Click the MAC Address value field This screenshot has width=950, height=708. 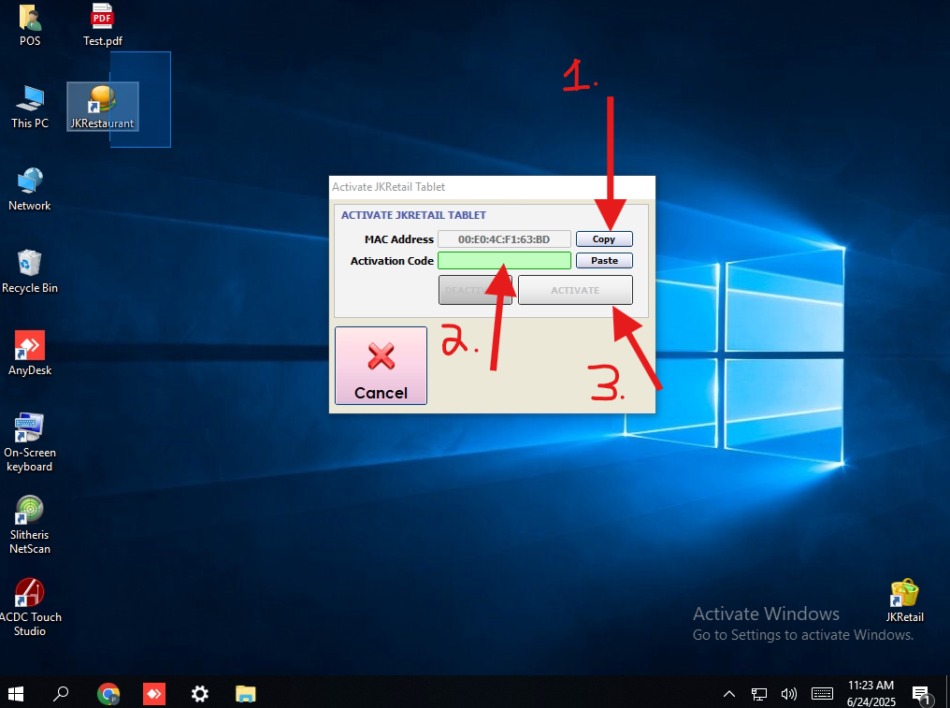coord(504,238)
